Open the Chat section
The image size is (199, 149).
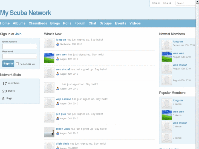tap(92, 23)
